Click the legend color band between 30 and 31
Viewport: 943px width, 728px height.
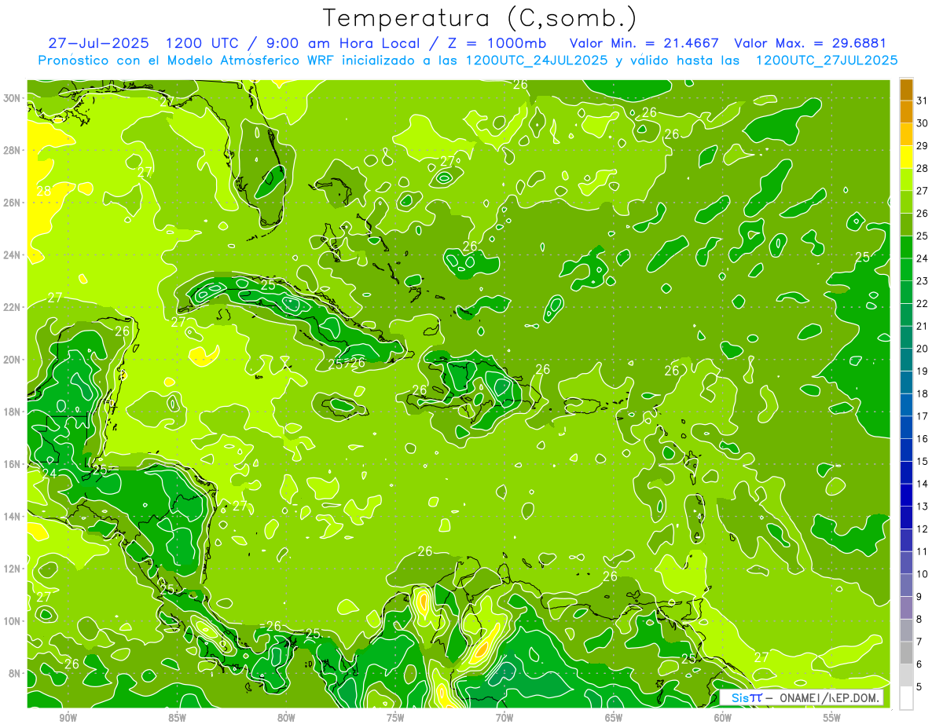(x=906, y=112)
